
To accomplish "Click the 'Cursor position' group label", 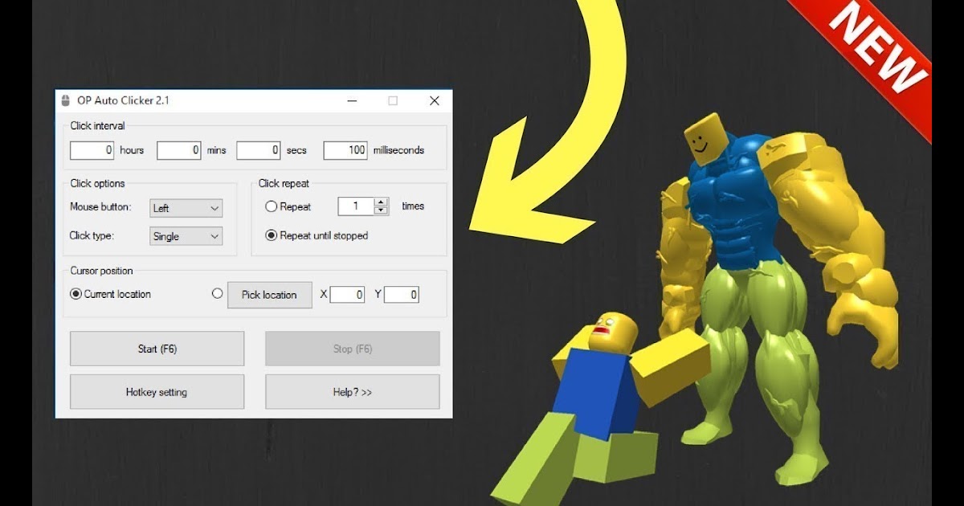I will pyautogui.click(x=101, y=271).
